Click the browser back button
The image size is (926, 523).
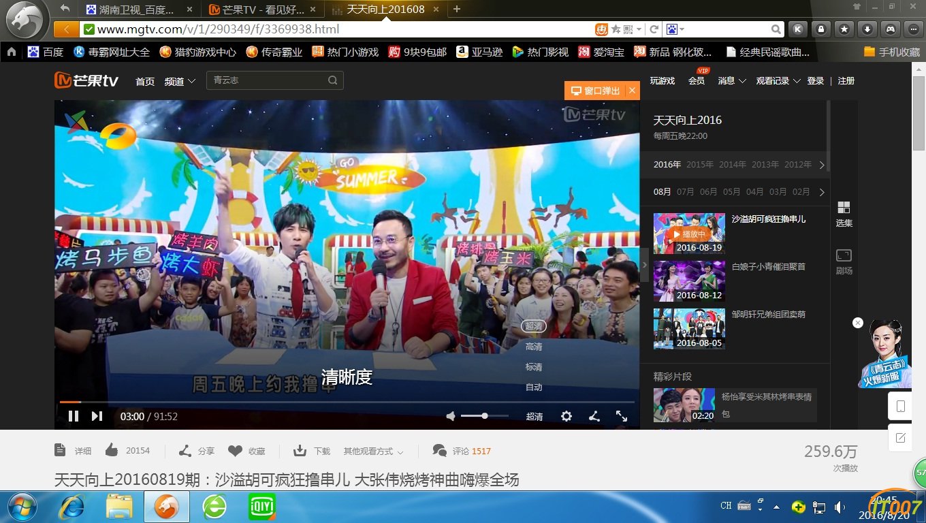65,29
